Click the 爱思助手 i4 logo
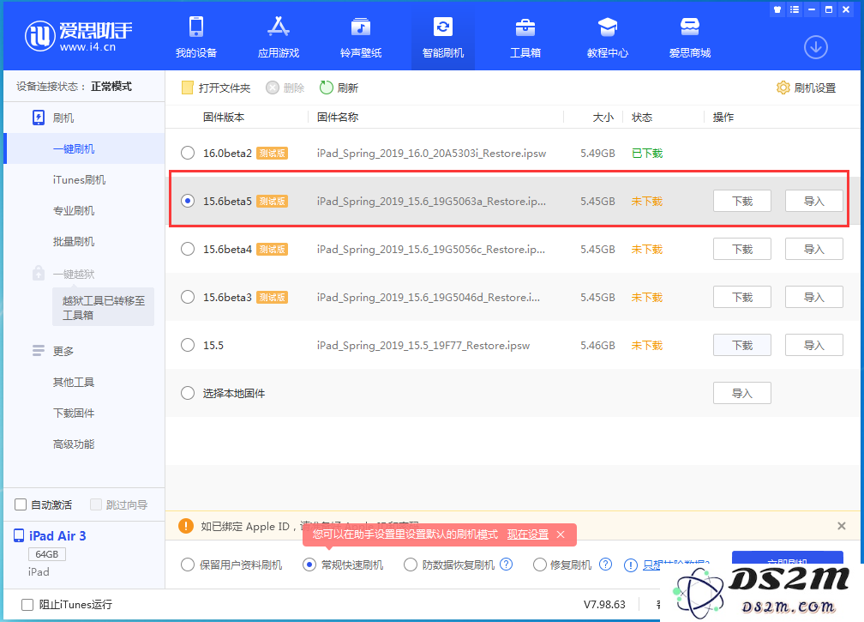 pyautogui.click(x=78, y=36)
